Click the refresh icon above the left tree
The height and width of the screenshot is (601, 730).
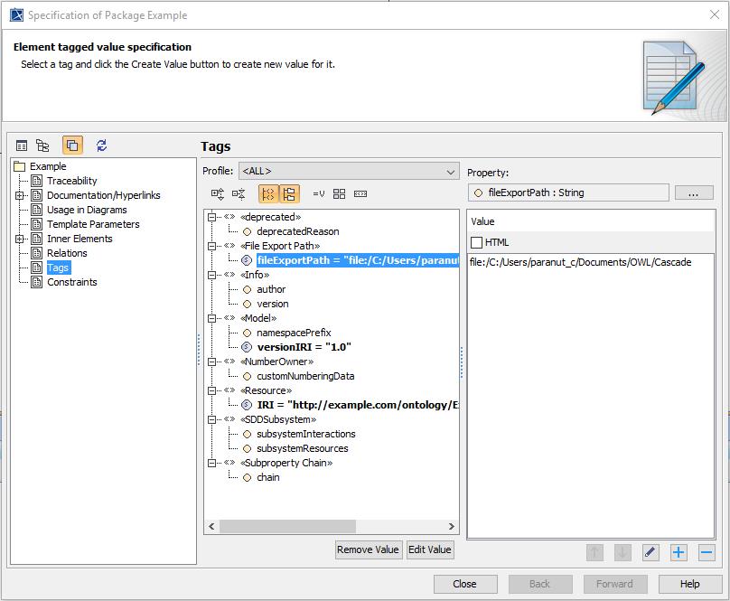click(101, 146)
